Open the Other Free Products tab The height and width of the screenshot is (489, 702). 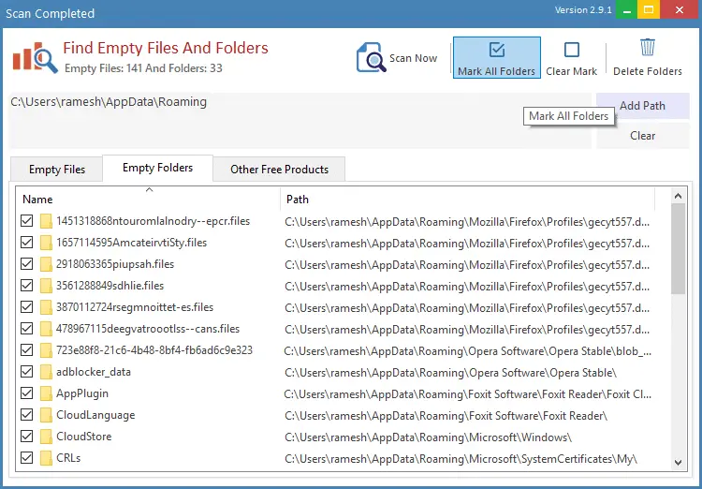tap(279, 170)
